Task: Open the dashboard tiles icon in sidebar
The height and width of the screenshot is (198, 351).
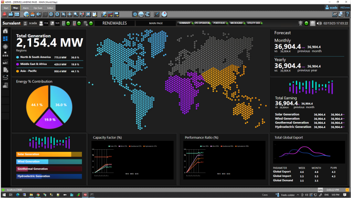Action: pyautogui.click(x=5, y=39)
